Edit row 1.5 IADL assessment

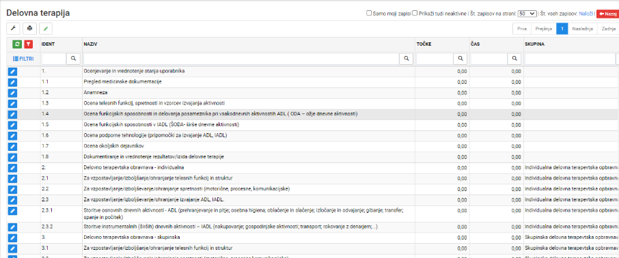coord(12,125)
